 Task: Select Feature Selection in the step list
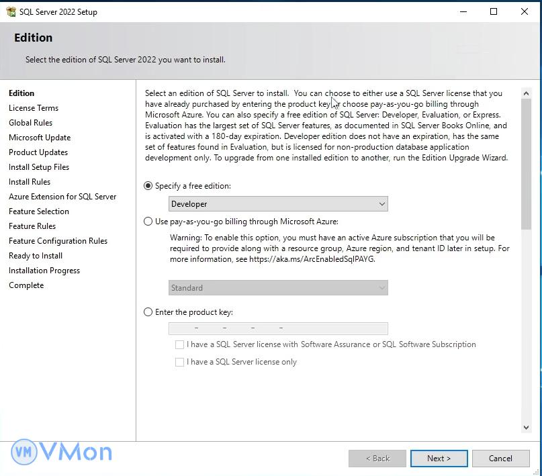tap(39, 211)
